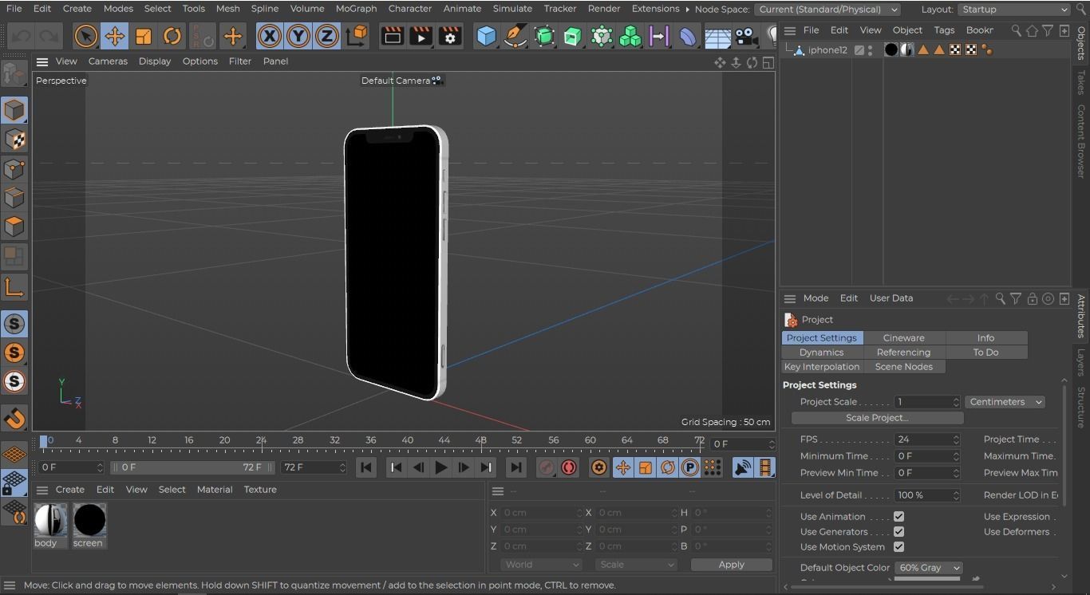Screen dimensions: 1090x595
Task: Step FPS value spinner
Action: 956,439
